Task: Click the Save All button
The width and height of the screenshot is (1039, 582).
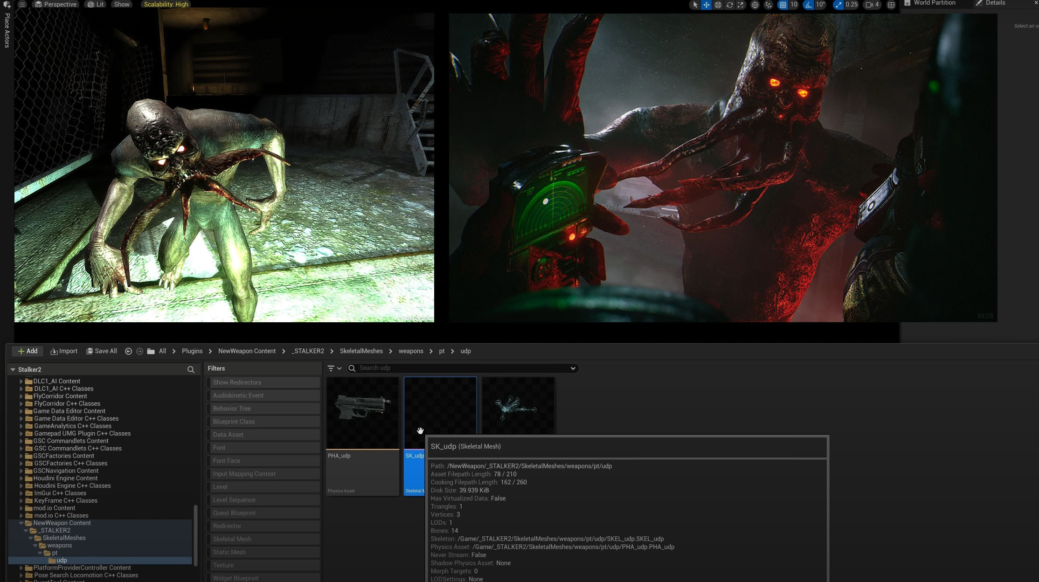Action: pyautogui.click(x=102, y=351)
